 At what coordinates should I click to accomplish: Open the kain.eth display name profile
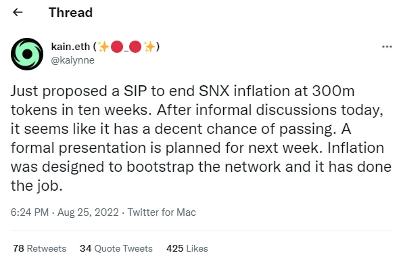point(70,47)
